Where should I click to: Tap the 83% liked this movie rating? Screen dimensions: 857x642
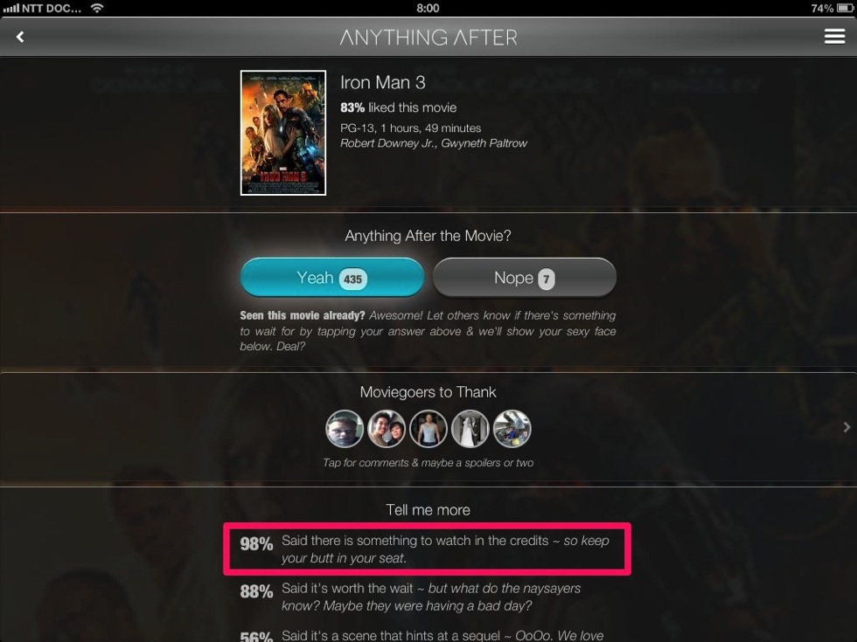tap(399, 107)
